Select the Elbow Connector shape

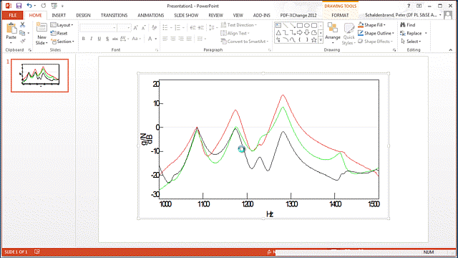(x=286, y=32)
